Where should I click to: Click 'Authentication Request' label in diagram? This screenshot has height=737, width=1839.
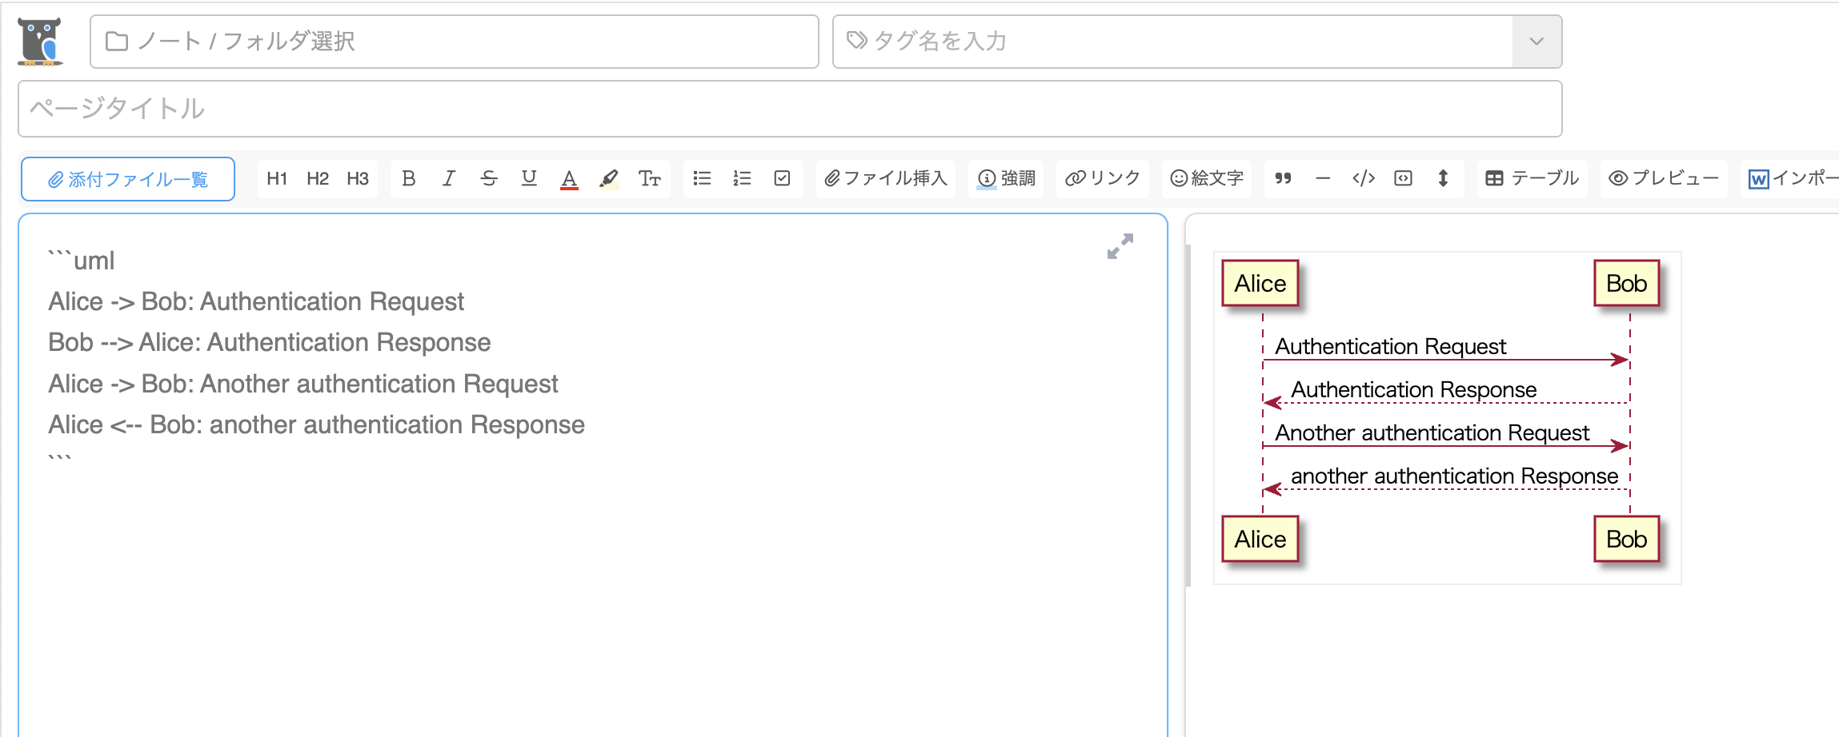[1390, 346]
